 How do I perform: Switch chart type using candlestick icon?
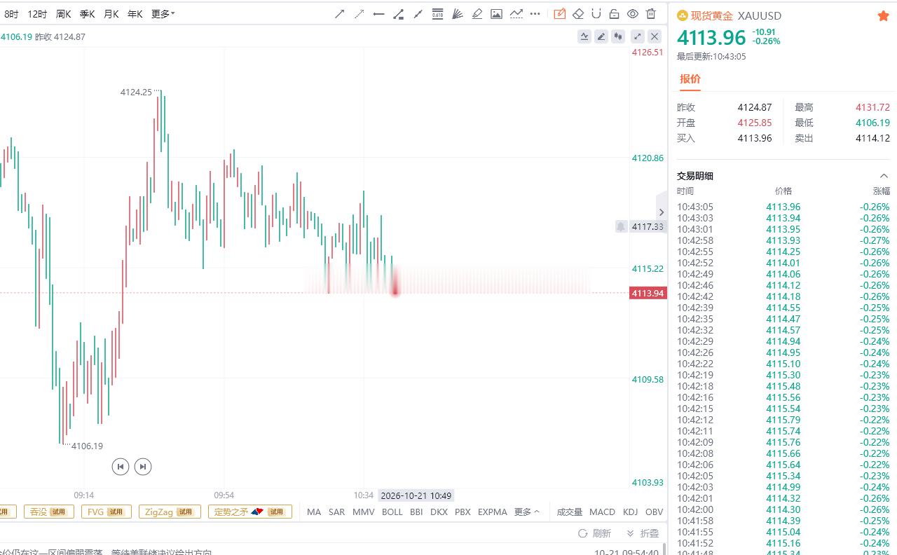[618, 36]
